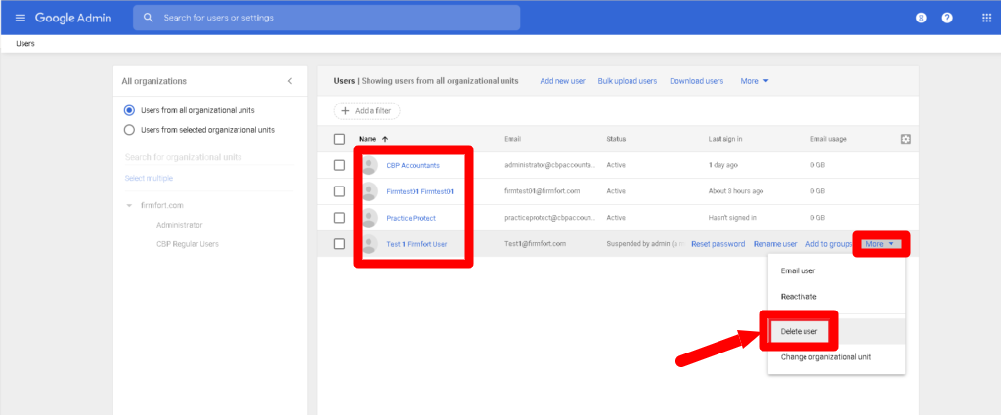Select Users from all organizational units
The image size is (1001, 415).
[x=129, y=110]
